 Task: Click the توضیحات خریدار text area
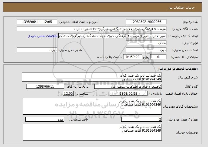(x=92, y=132)
